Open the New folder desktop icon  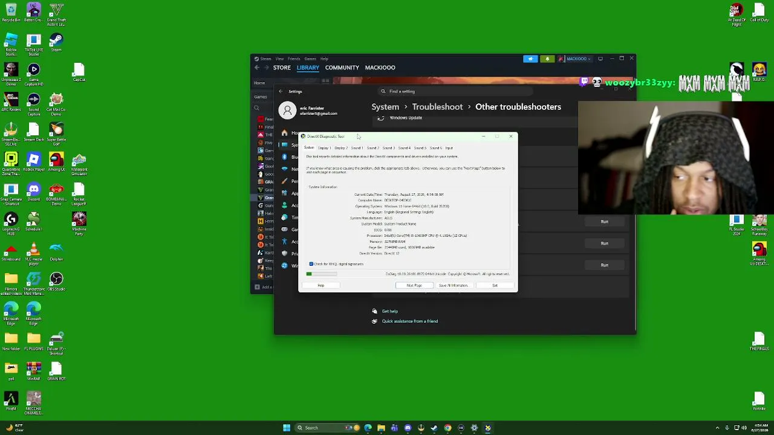11,341
